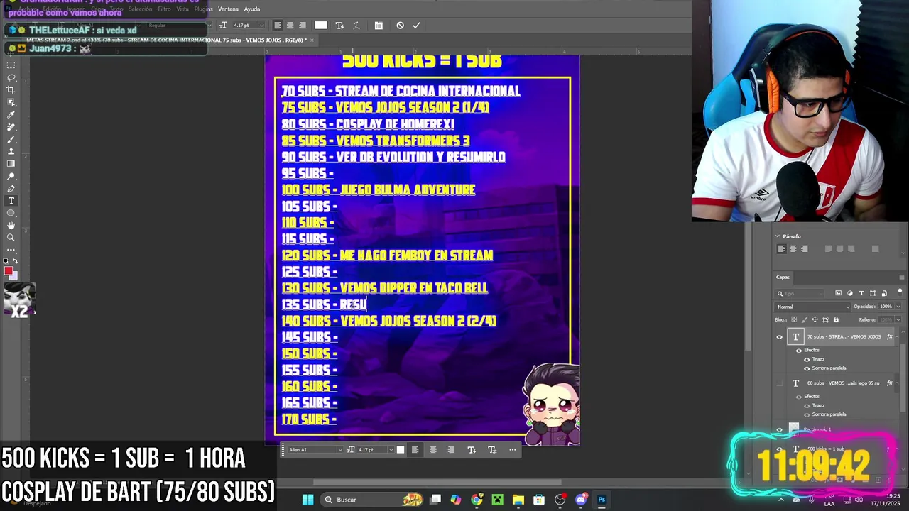Collapse effects of 80 subs layer
This screenshot has height=511, width=909.
coord(898,383)
